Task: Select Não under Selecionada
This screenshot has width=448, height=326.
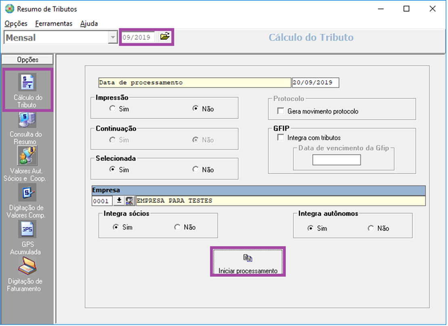Action: (195, 169)
